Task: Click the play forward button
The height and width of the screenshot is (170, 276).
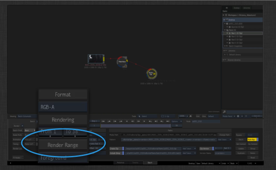Action: (x=144, y=121)
